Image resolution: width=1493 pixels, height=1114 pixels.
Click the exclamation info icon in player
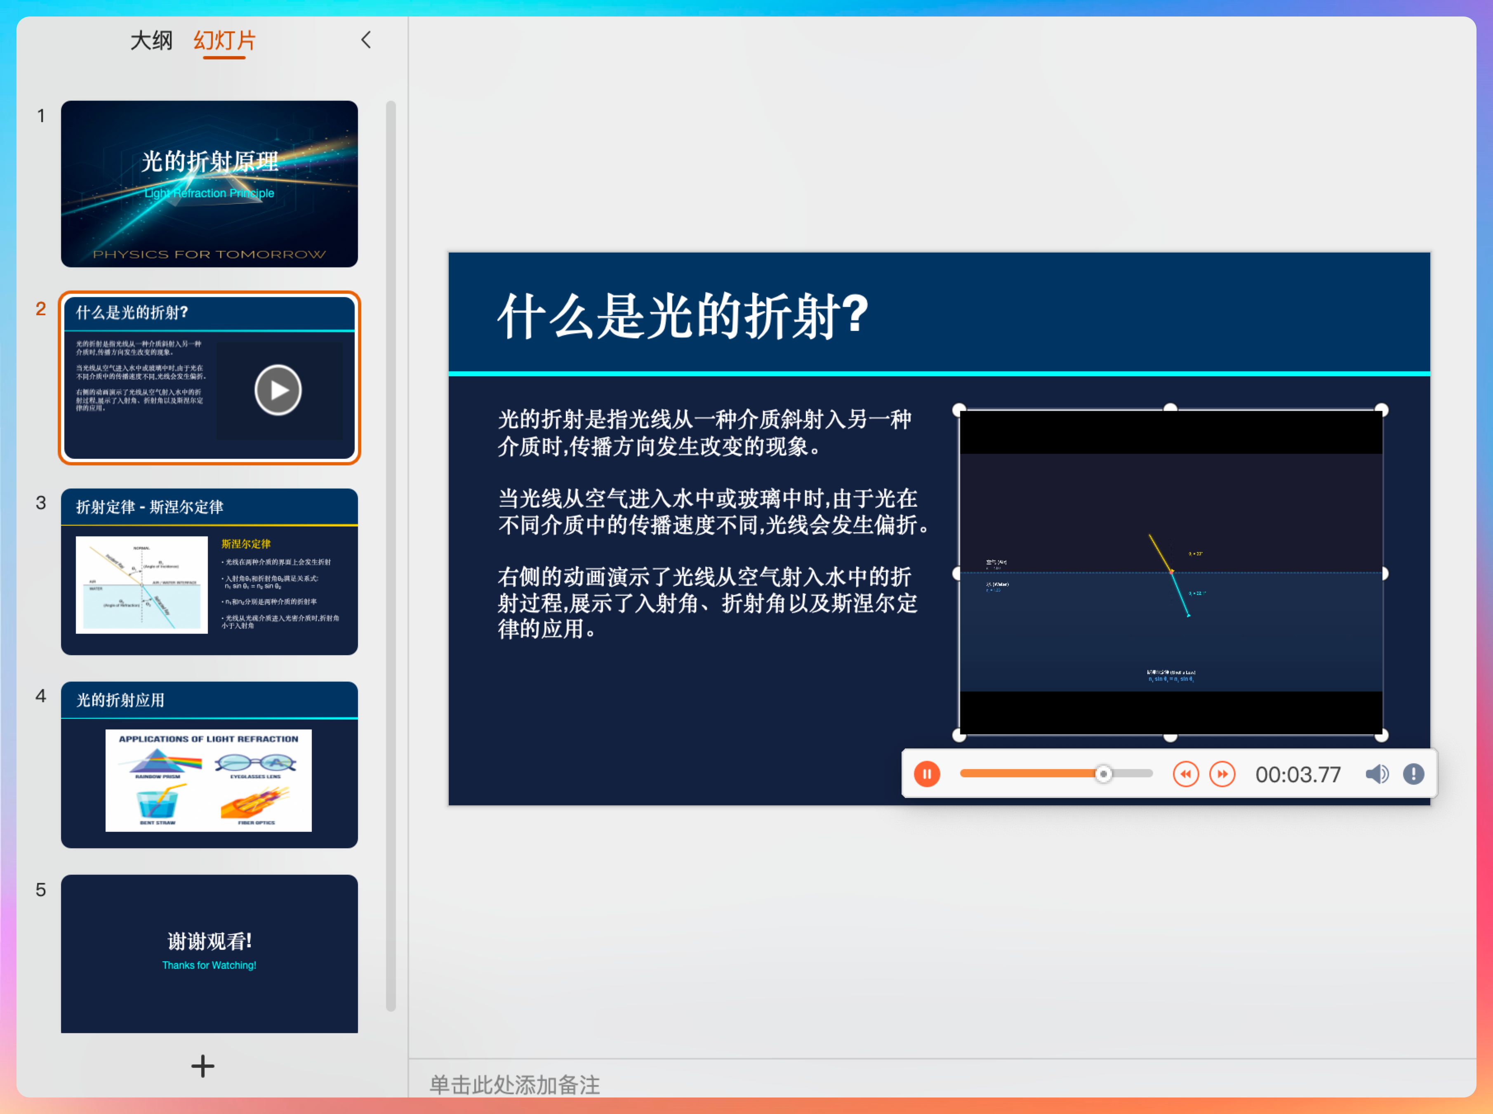pyautogui.click(x=1413, y=774)
